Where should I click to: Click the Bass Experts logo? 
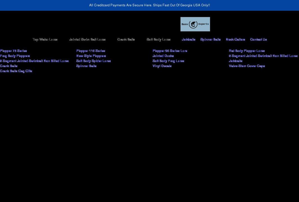point(195,24)
